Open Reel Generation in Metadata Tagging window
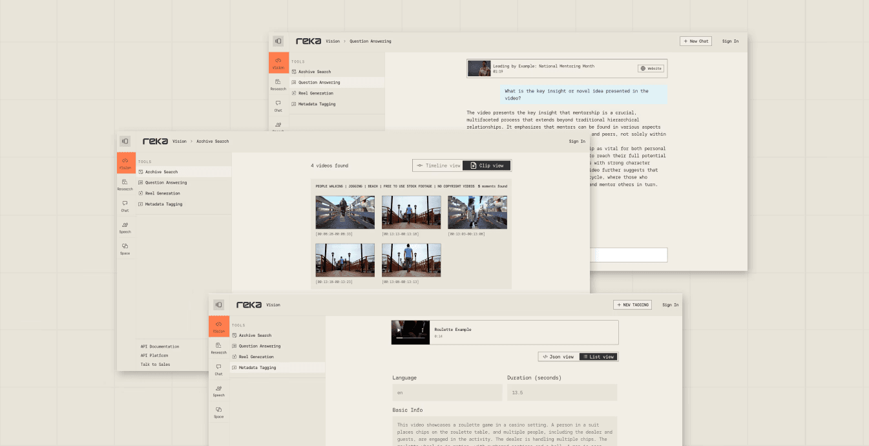This screenshot has height=446, width=869. tap(277, 357)
